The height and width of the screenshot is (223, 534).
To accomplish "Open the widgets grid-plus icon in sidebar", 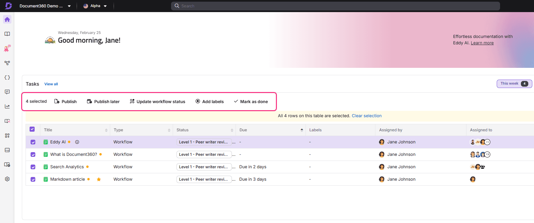I will [7, 136].
